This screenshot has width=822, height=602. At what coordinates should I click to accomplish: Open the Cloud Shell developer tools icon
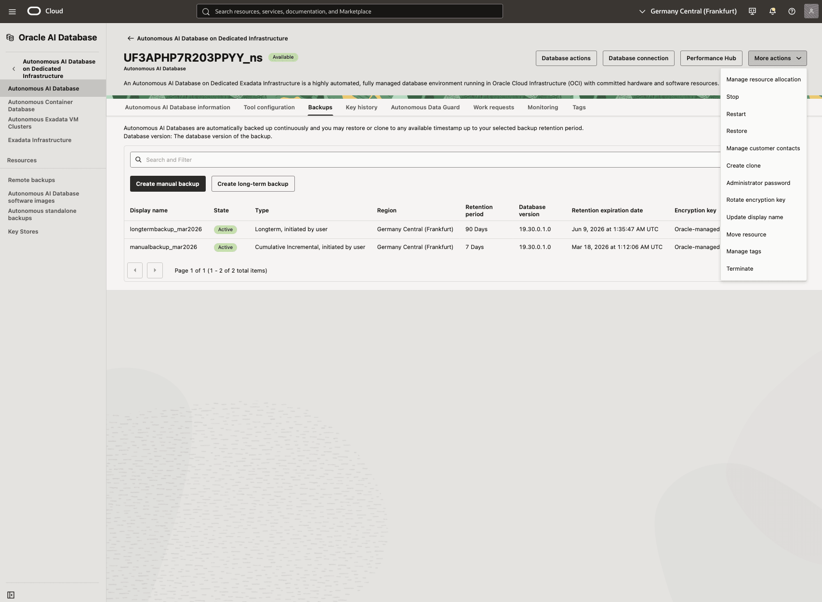click(x=752, y=11)
